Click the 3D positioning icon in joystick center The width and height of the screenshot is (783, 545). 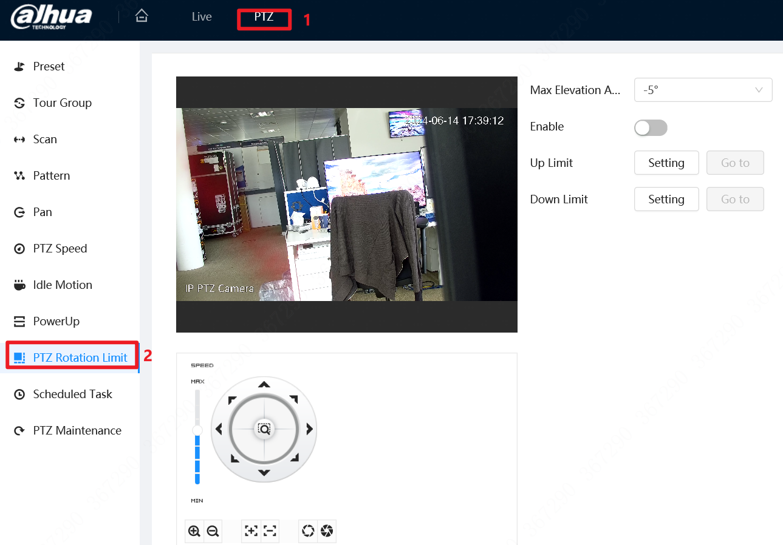click(x=264, y=429)
